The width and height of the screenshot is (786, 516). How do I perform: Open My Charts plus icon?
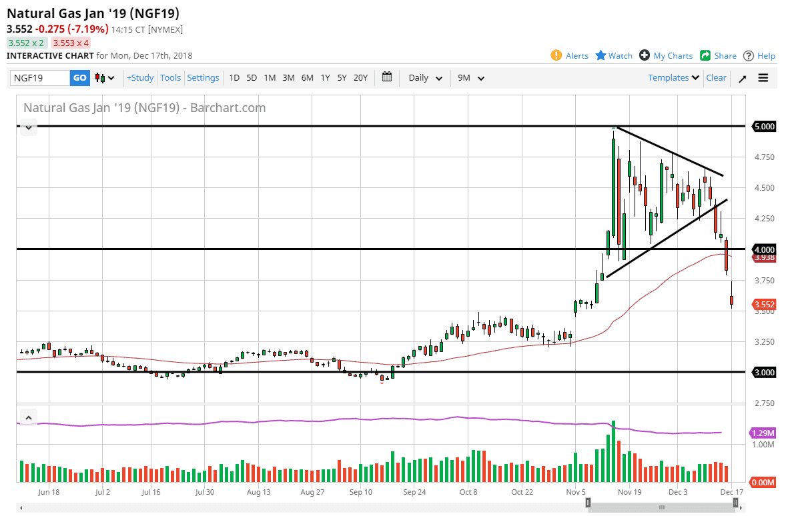(x=645, y=55)
